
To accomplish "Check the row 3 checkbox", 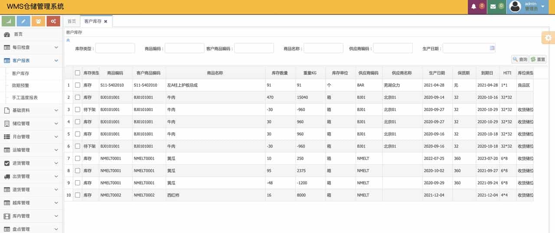I will 78,110.
